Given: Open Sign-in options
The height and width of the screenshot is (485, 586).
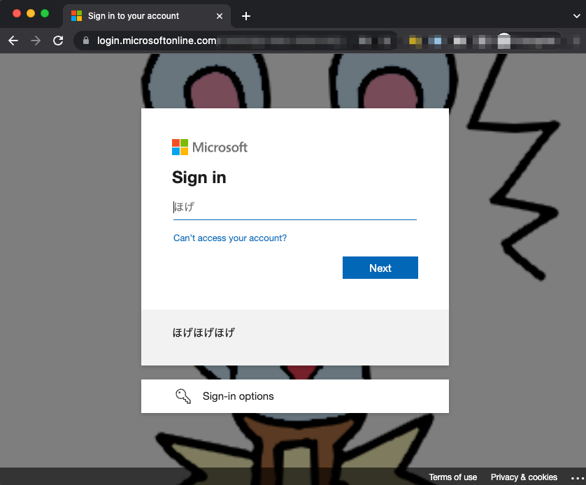Looking at the screenshot, I should 295,396.
